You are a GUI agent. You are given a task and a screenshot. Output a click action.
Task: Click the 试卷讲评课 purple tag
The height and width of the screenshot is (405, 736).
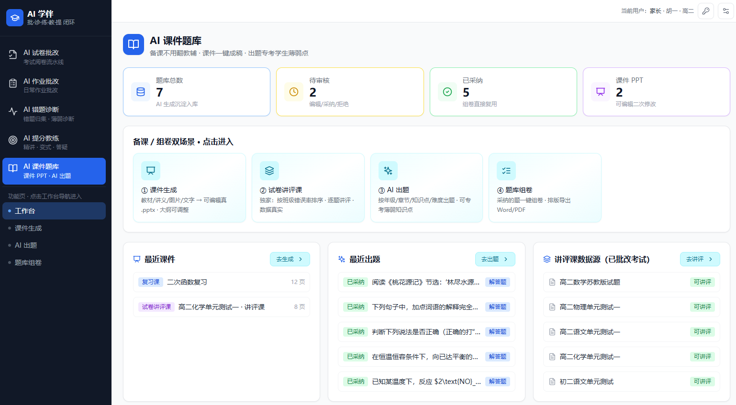pos(156,307)
